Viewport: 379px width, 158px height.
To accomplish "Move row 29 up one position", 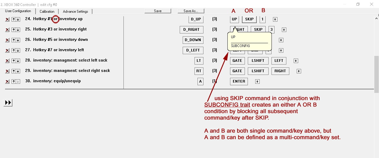I will pos(14,71).
